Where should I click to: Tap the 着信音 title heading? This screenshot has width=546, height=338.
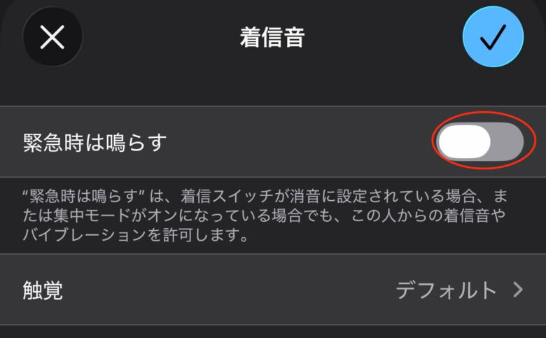tap(272, 37)
